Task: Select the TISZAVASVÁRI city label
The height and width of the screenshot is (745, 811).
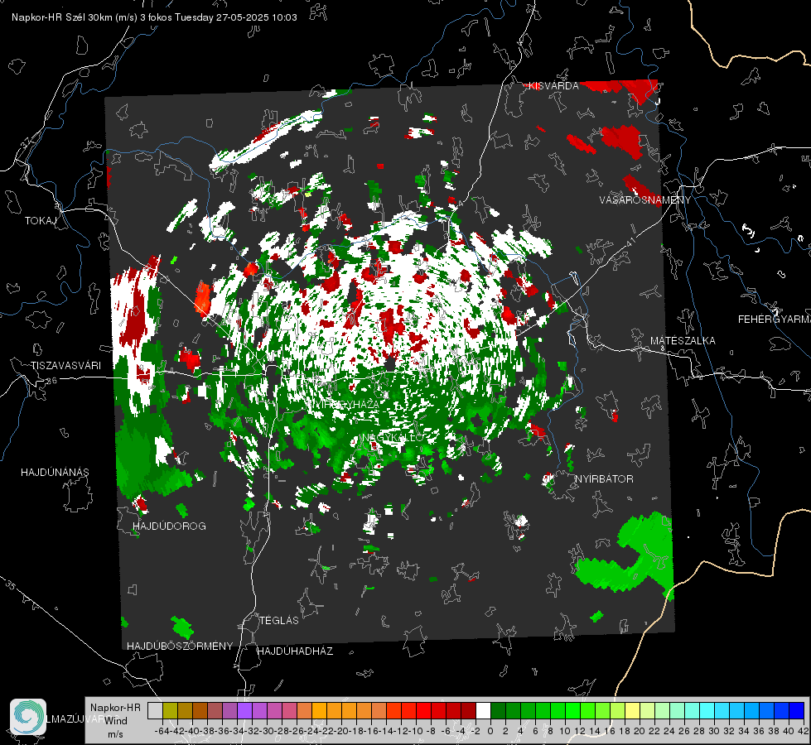Action: pos(65,366)
